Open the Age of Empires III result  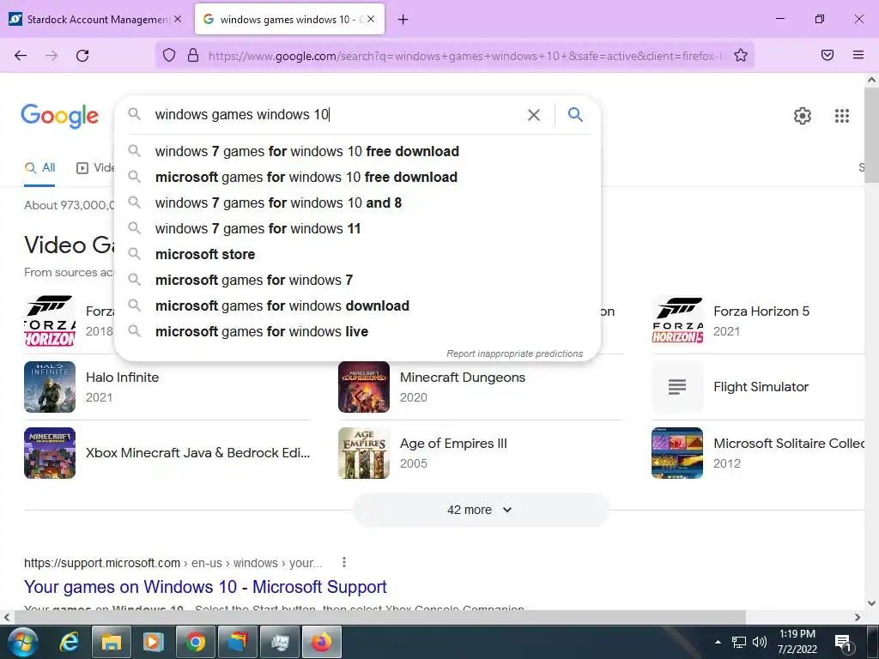453,444
